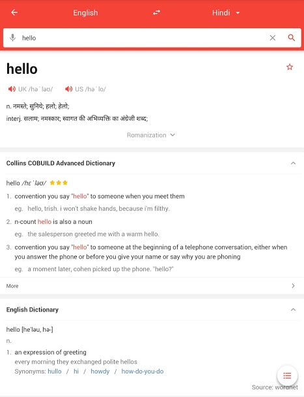
Task: Focus the search field containing hello
Action: 143,38
